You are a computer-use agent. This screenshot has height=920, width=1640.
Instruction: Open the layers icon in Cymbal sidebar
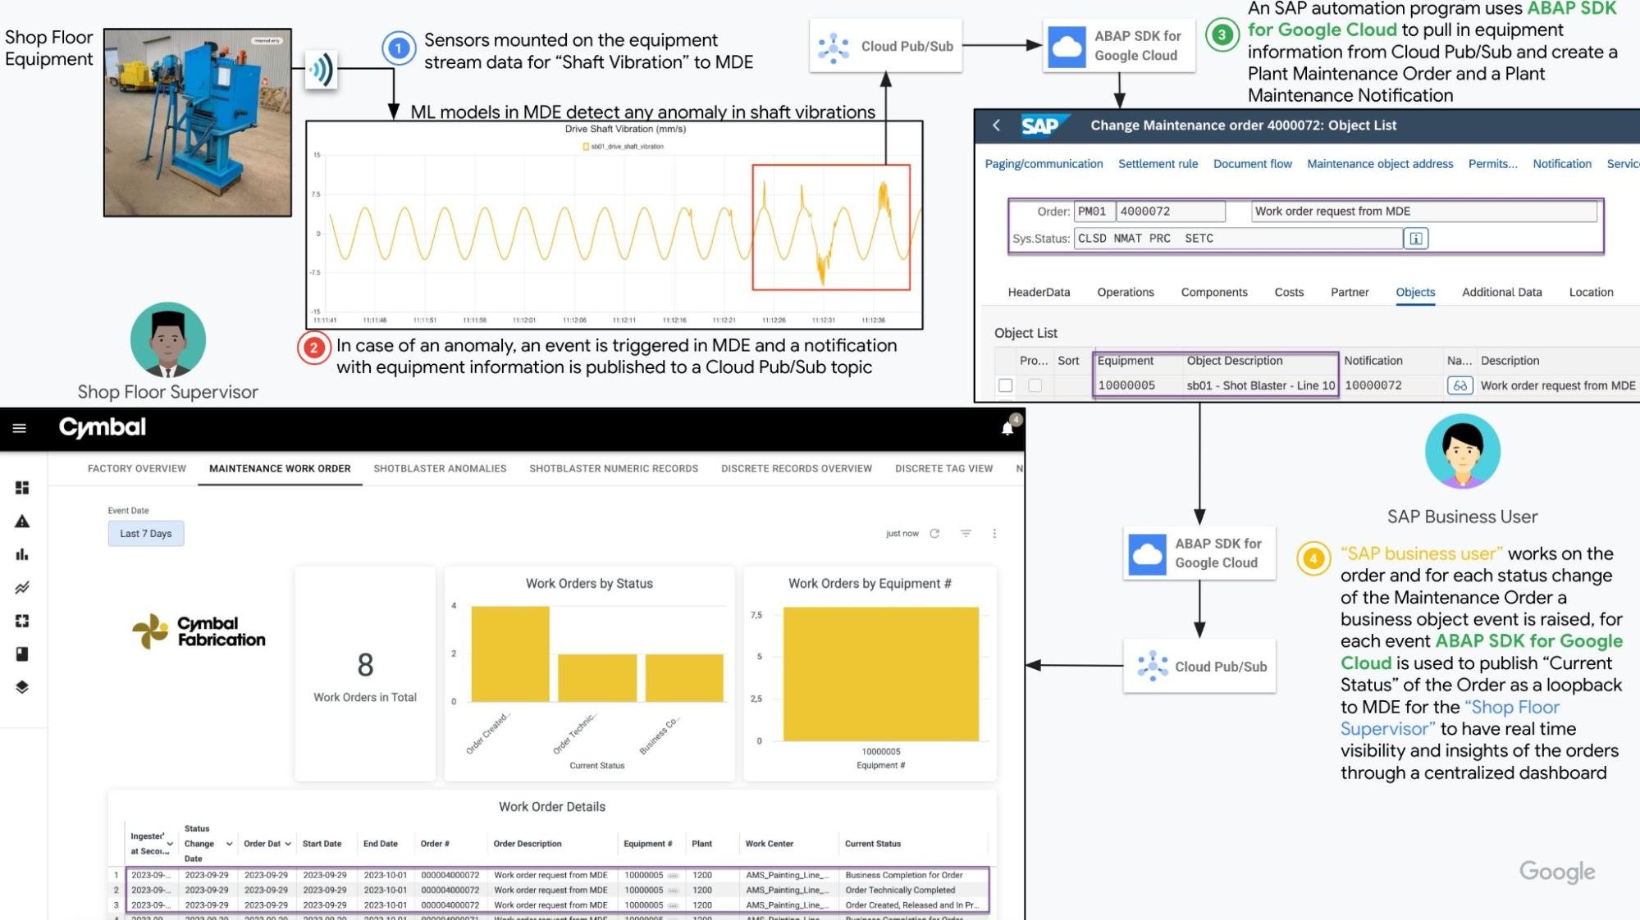pos(22,687)
